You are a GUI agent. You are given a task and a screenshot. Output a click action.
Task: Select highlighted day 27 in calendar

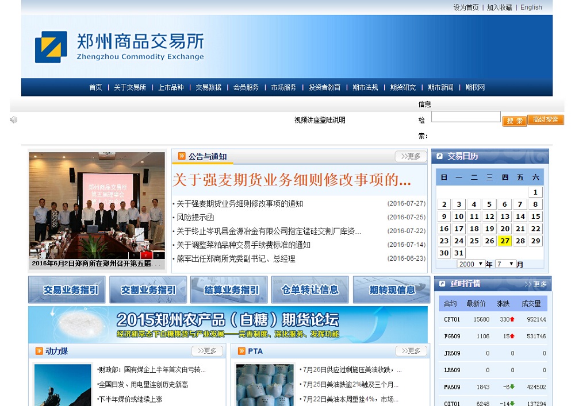pos(505,241)
